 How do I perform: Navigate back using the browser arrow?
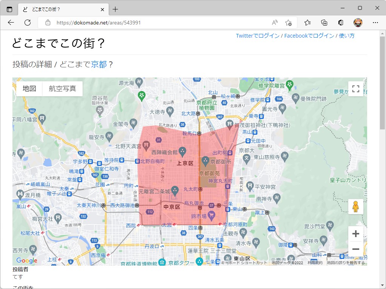pos(11,23)
